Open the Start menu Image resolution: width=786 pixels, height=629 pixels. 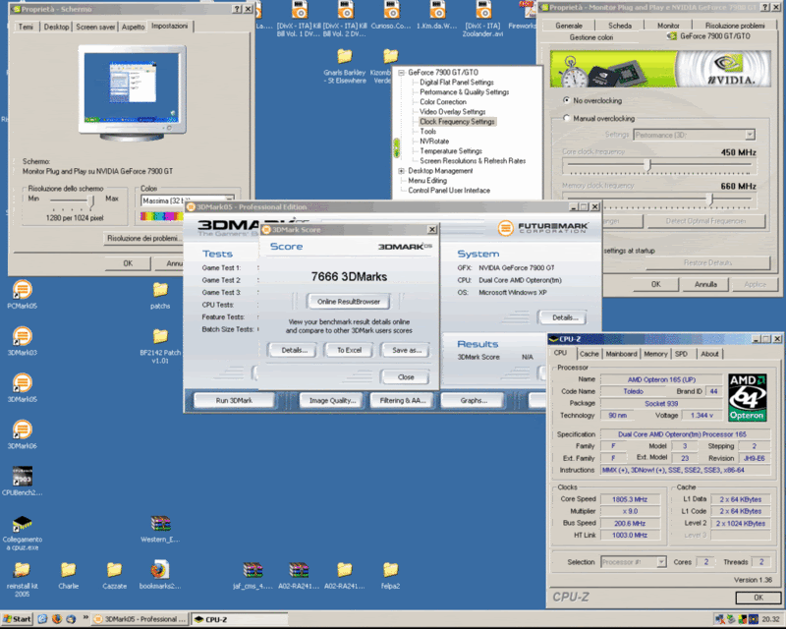point(17,619)
